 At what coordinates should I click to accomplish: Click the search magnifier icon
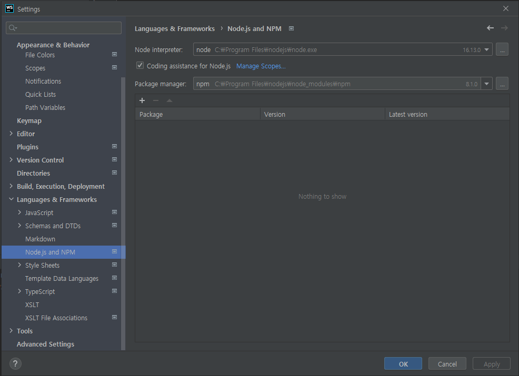(13, 28)
